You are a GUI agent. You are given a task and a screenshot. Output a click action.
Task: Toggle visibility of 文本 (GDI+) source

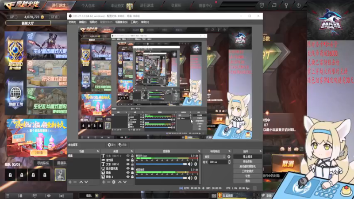(128, 164)
